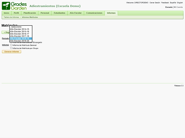Select Año Escolar 2018-19 from dropdown list
Screen dimensions: 185x138
[19, 39]
